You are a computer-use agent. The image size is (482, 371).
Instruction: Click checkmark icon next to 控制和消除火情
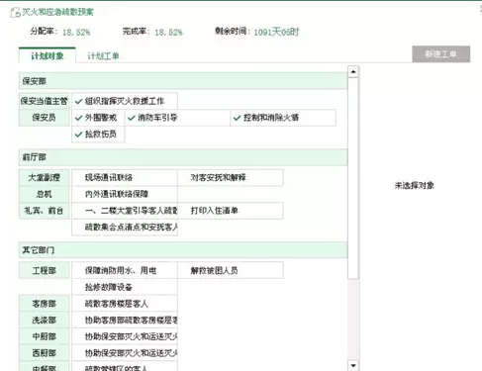point(237,118)
